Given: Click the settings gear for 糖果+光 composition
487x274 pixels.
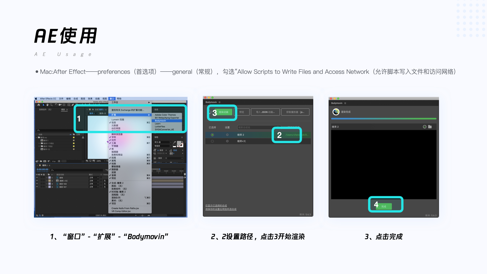Looking at the screenshot, I should 227,141.
